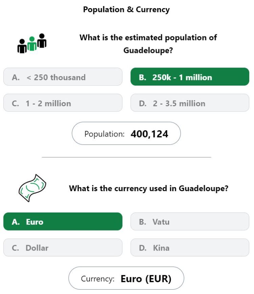
Task: Pick the Dollar currency option
Action: [x=63, y=247]
